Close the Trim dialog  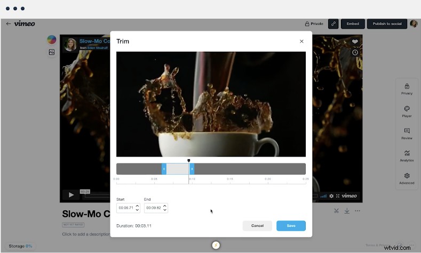[x=301, y=41]
